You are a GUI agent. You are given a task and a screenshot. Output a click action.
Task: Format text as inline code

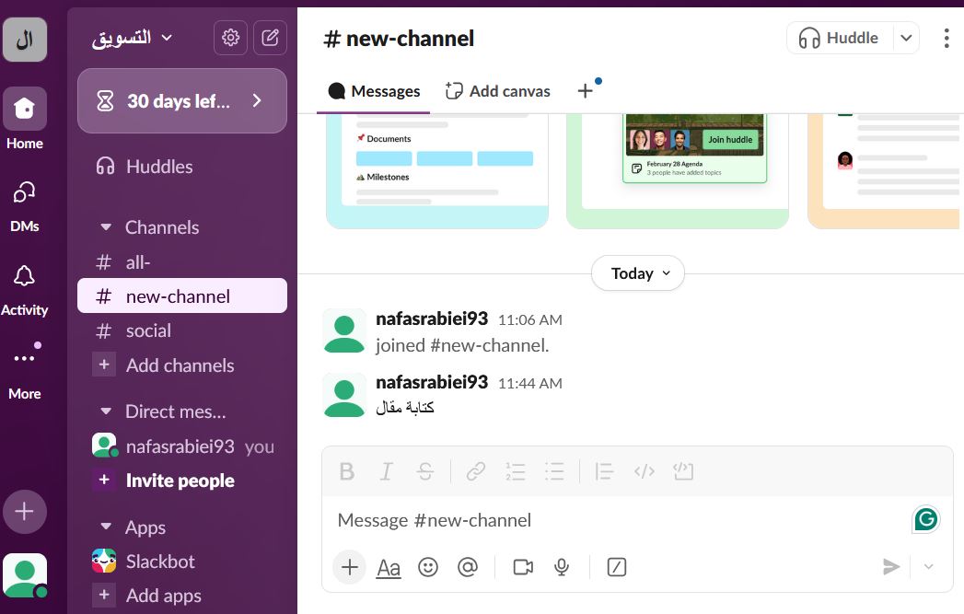coord(644,471)
